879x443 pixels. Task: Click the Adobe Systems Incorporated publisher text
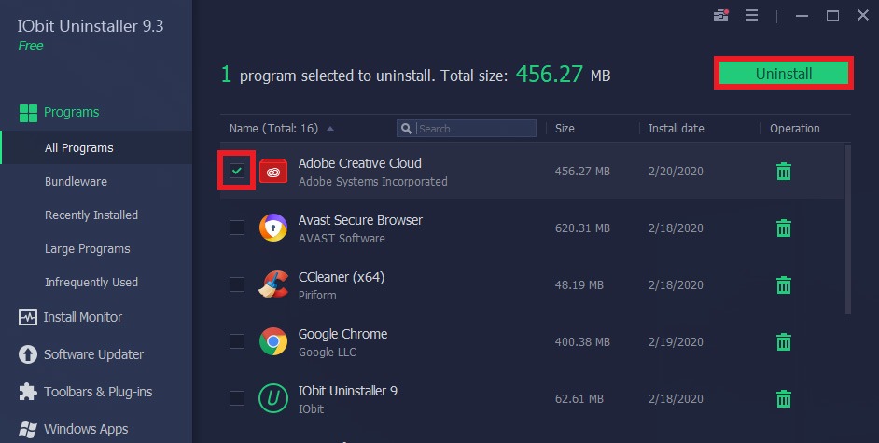pyautogui.click(x=373, y=182)
